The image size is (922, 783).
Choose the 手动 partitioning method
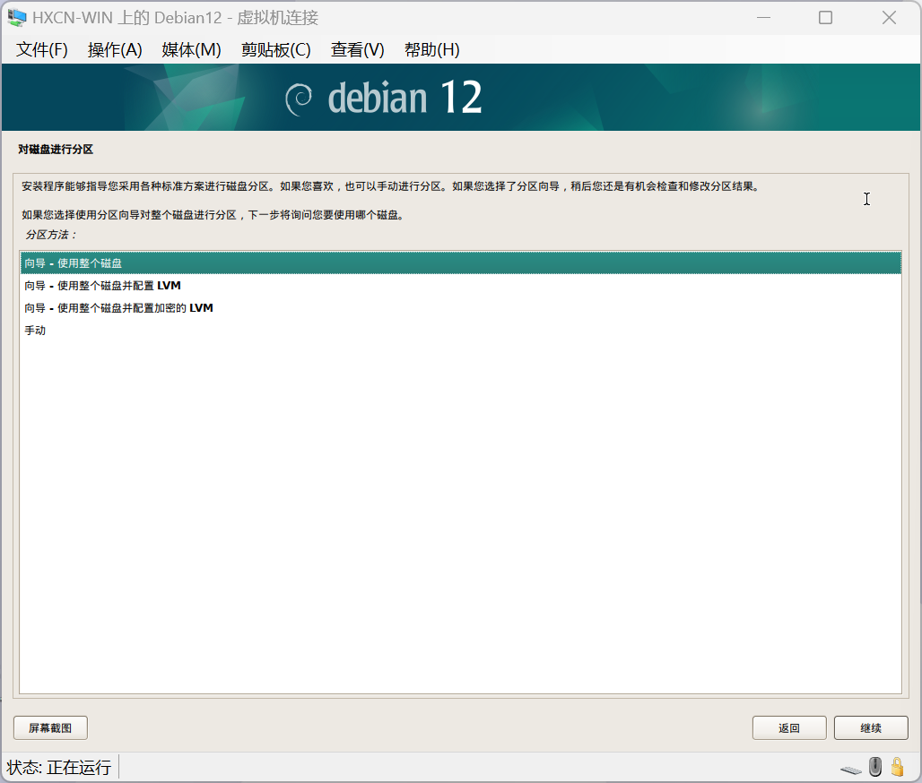[x=460, y=330]
